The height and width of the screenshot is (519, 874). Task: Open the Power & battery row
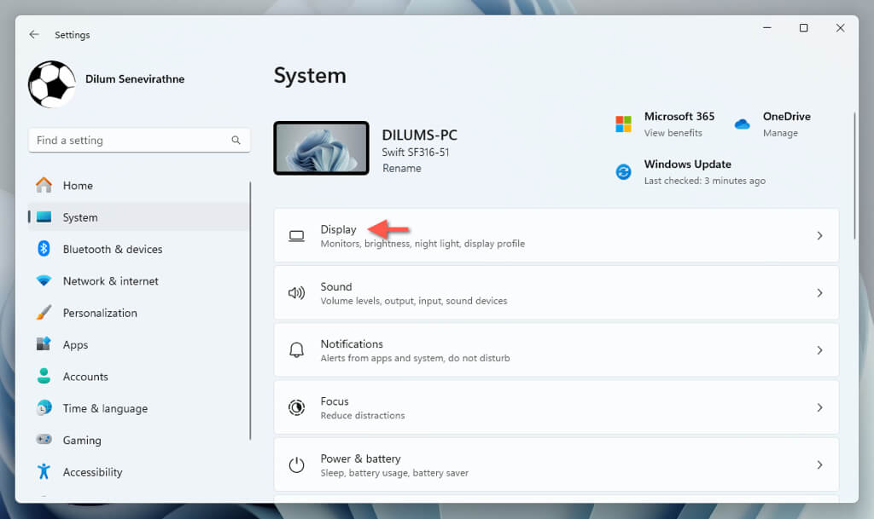coord(556,464)
